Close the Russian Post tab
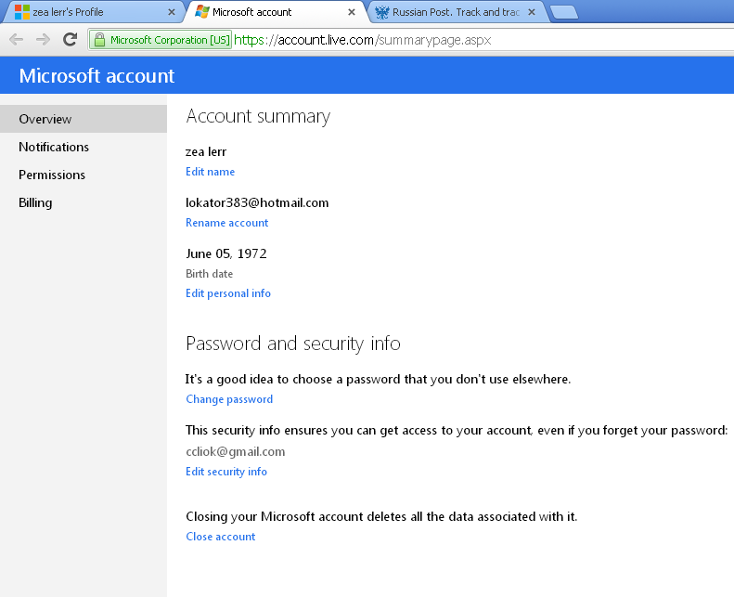Screen dimensions: 734x597 (532, 12)
